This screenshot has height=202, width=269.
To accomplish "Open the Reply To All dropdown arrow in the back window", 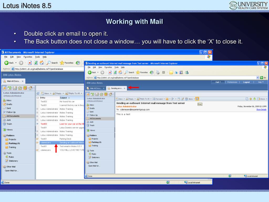I will click(x=81, y=93).
